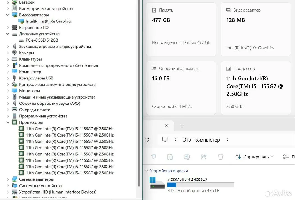Expand the Батареи tree node

click(x=8, y=3)
